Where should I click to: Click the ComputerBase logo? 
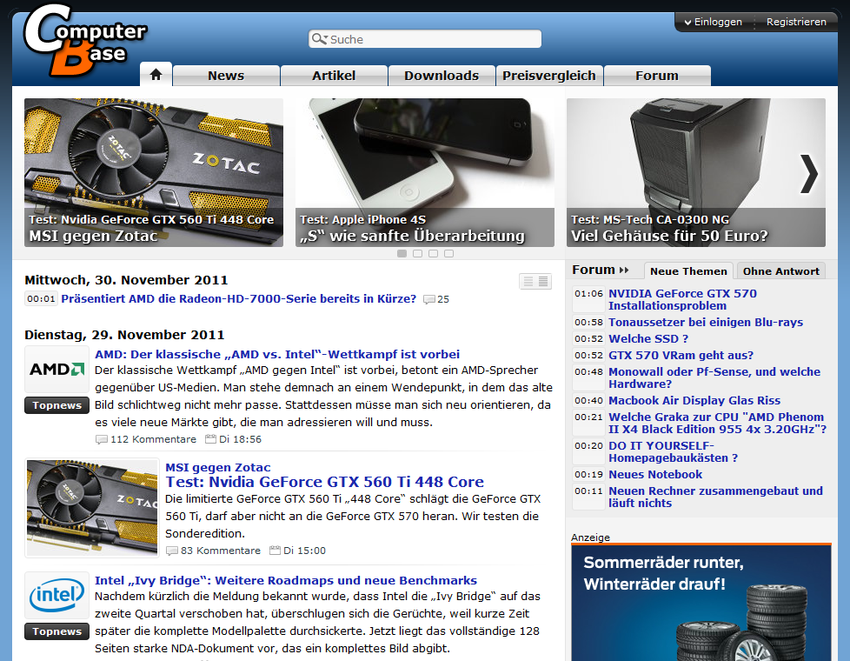click(x=85, y=40)
